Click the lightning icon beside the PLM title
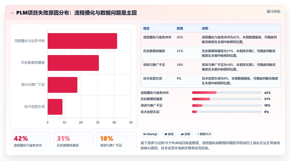The width and height of the screenshot is (291, 161). pos(12,13)
